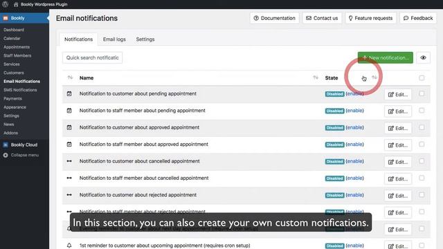Edit staff member pending appointment notification
This screenshot has width=443, height=249.
(398, 111)
